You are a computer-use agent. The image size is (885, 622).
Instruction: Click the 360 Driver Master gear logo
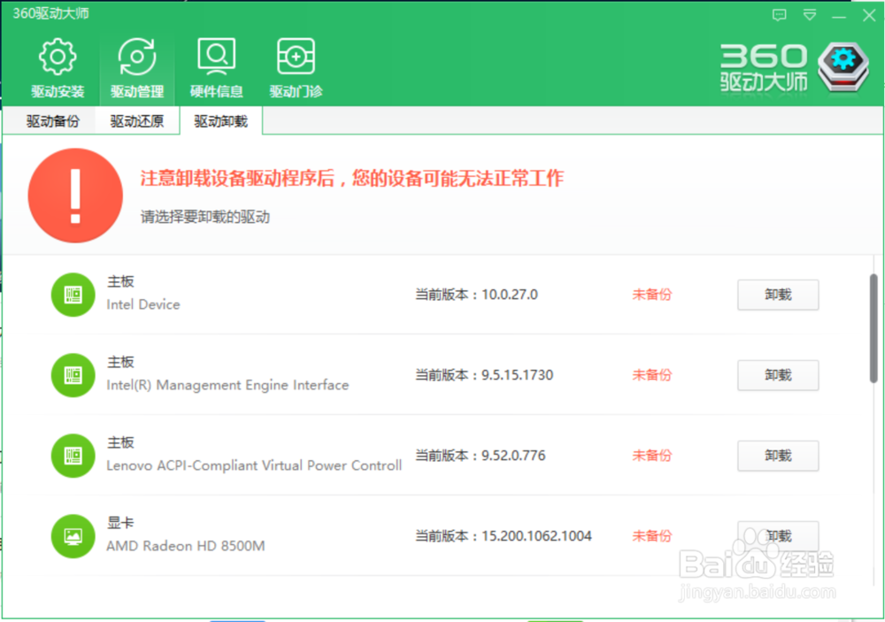(841, 65)
